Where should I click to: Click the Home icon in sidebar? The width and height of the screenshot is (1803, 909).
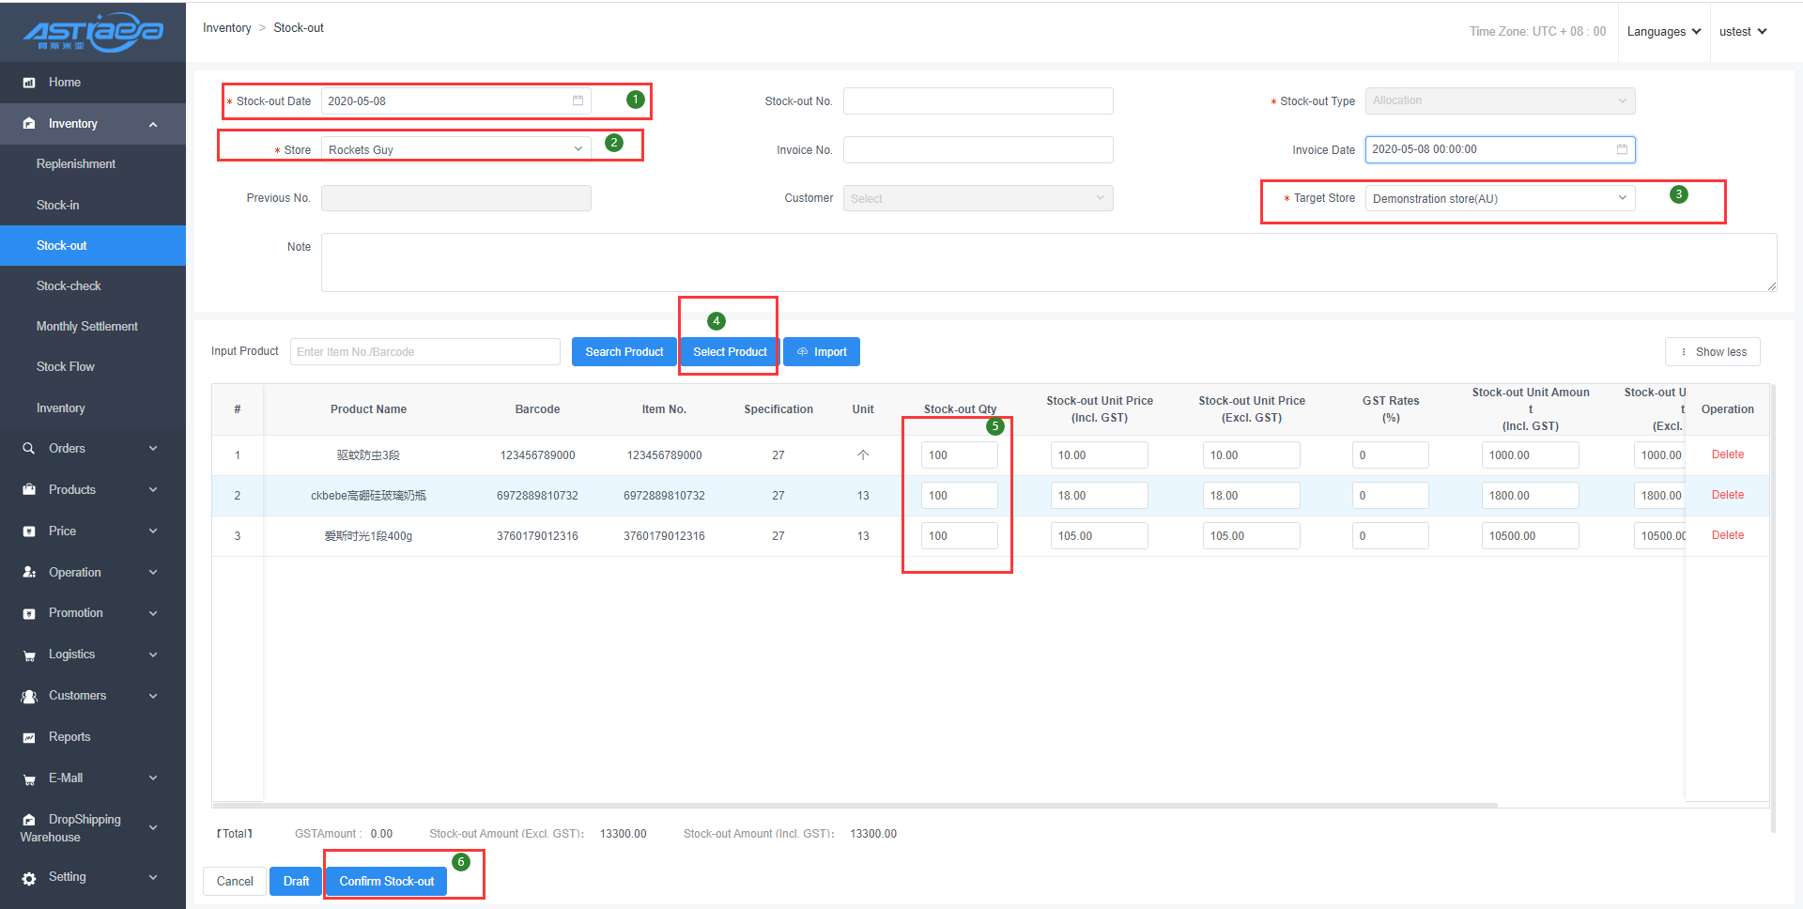tap(29, 83)
